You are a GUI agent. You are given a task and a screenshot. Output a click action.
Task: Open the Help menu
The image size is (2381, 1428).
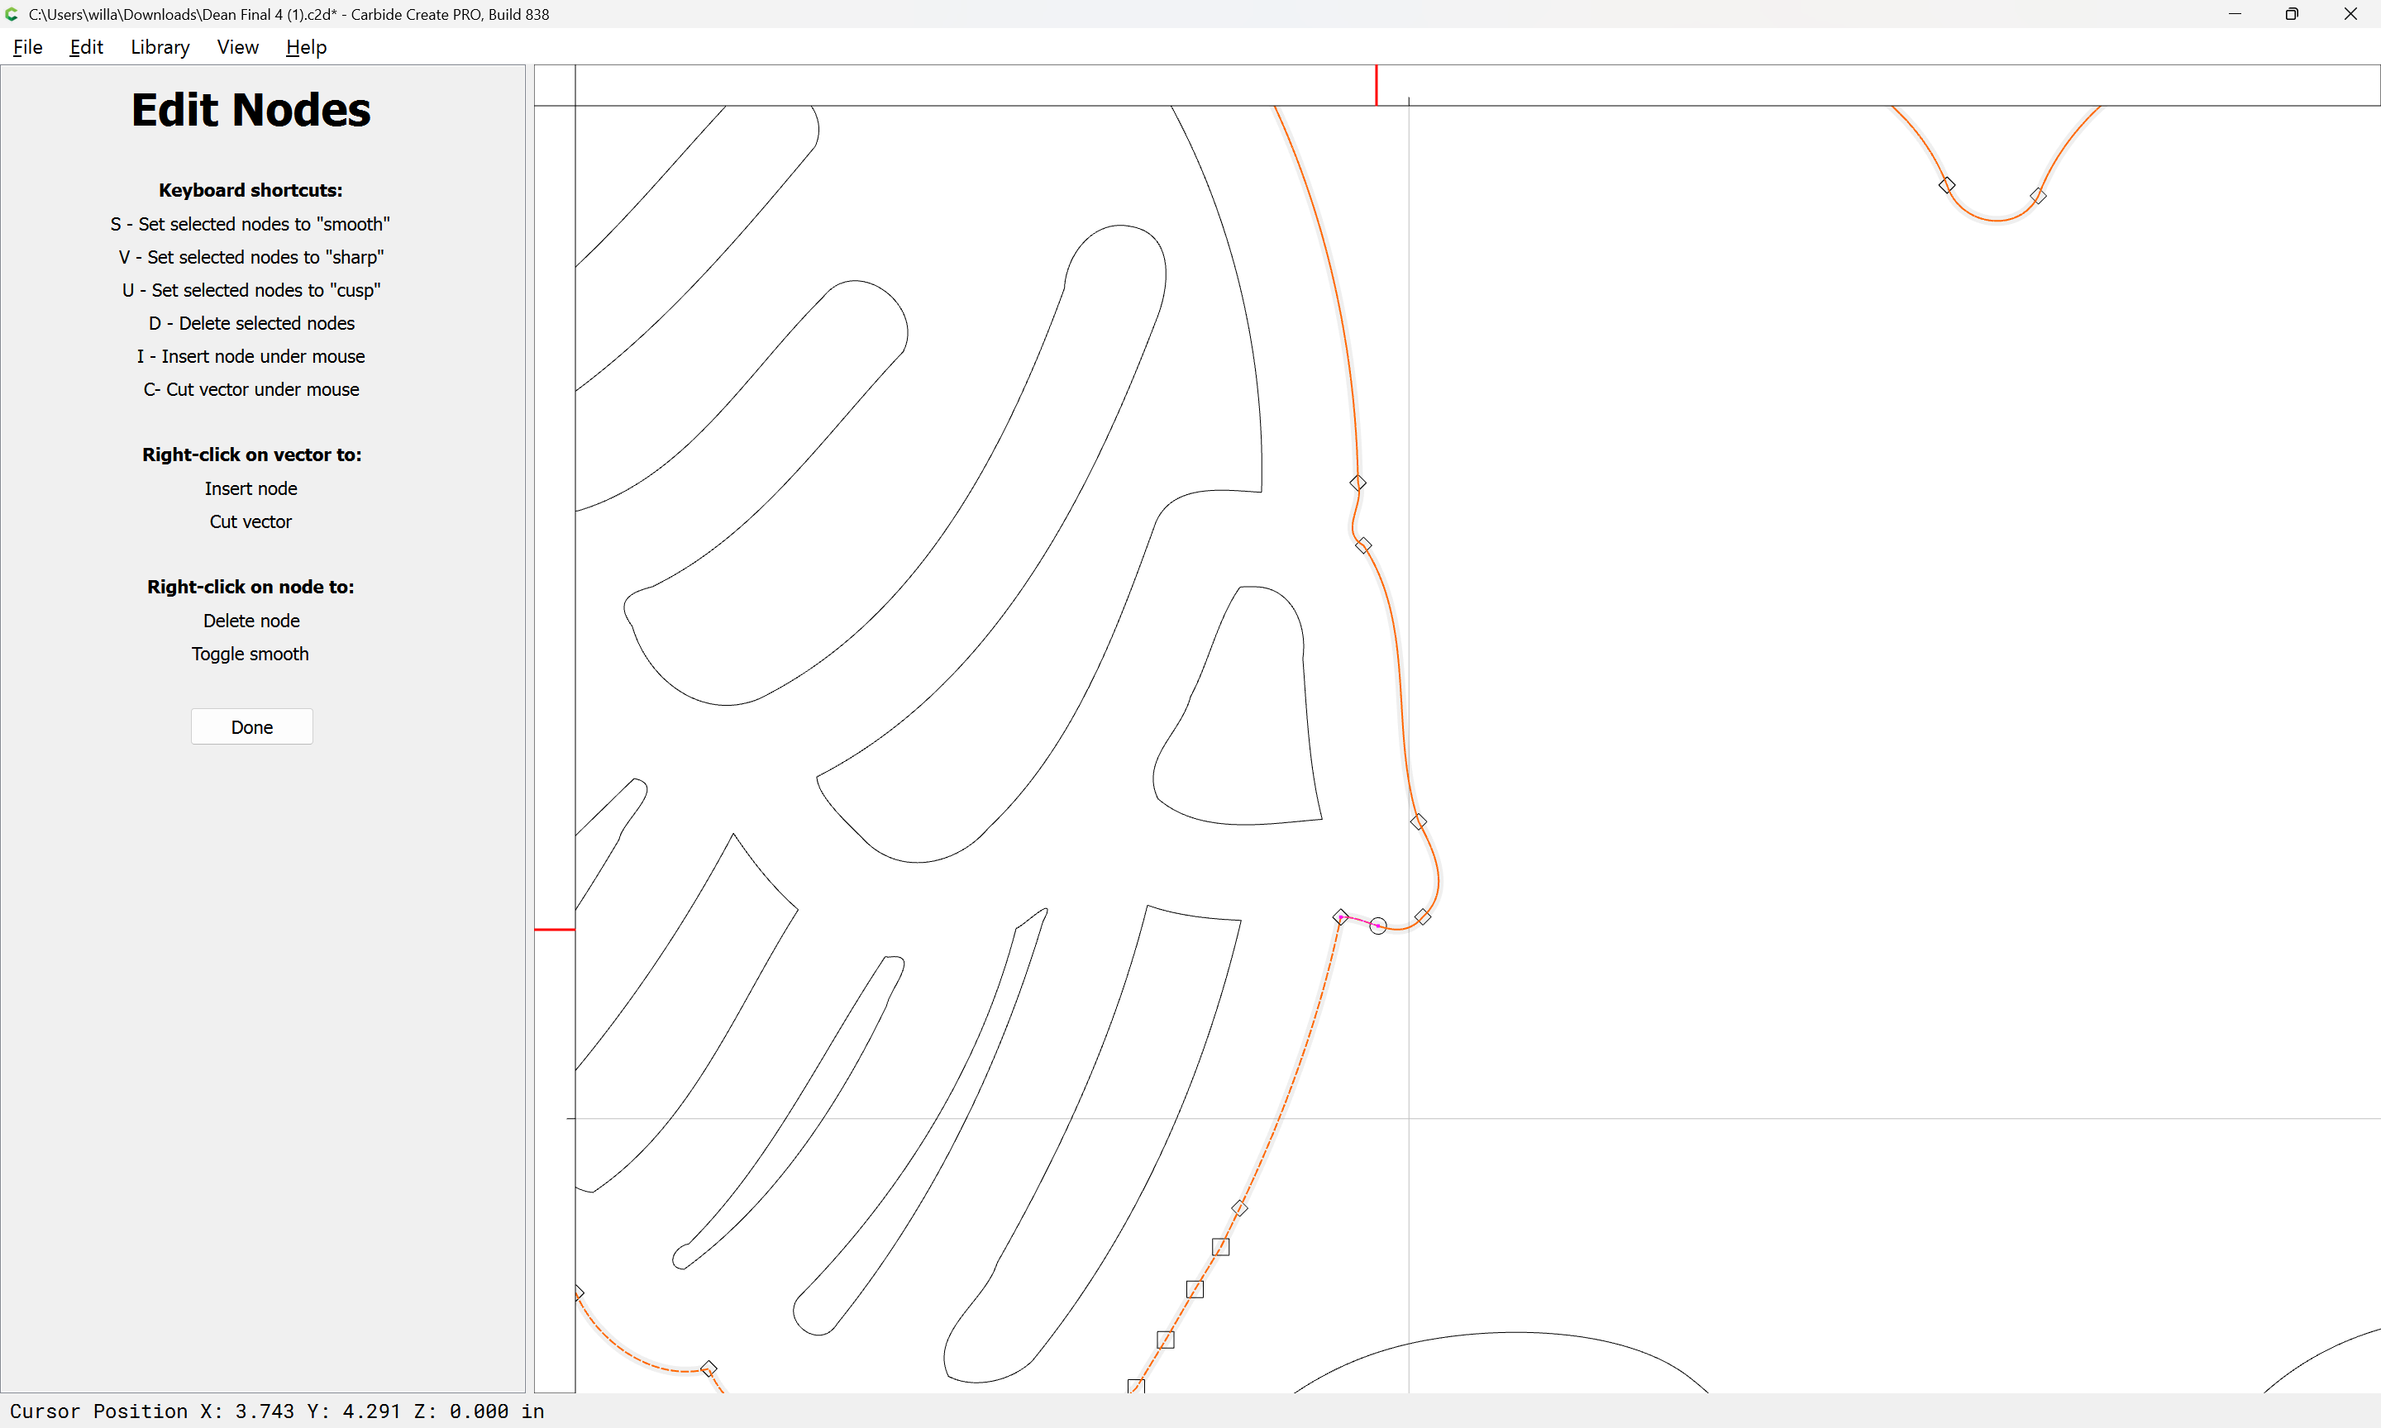click(306, 47)
